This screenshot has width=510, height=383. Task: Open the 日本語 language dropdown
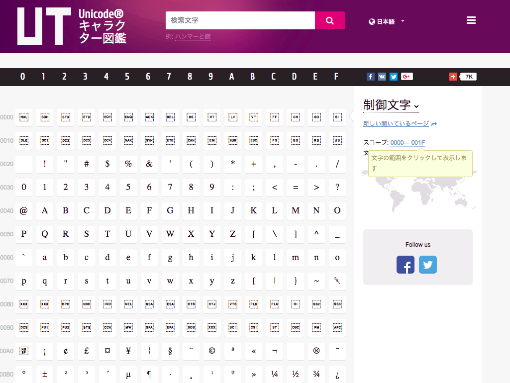[386, 21]
